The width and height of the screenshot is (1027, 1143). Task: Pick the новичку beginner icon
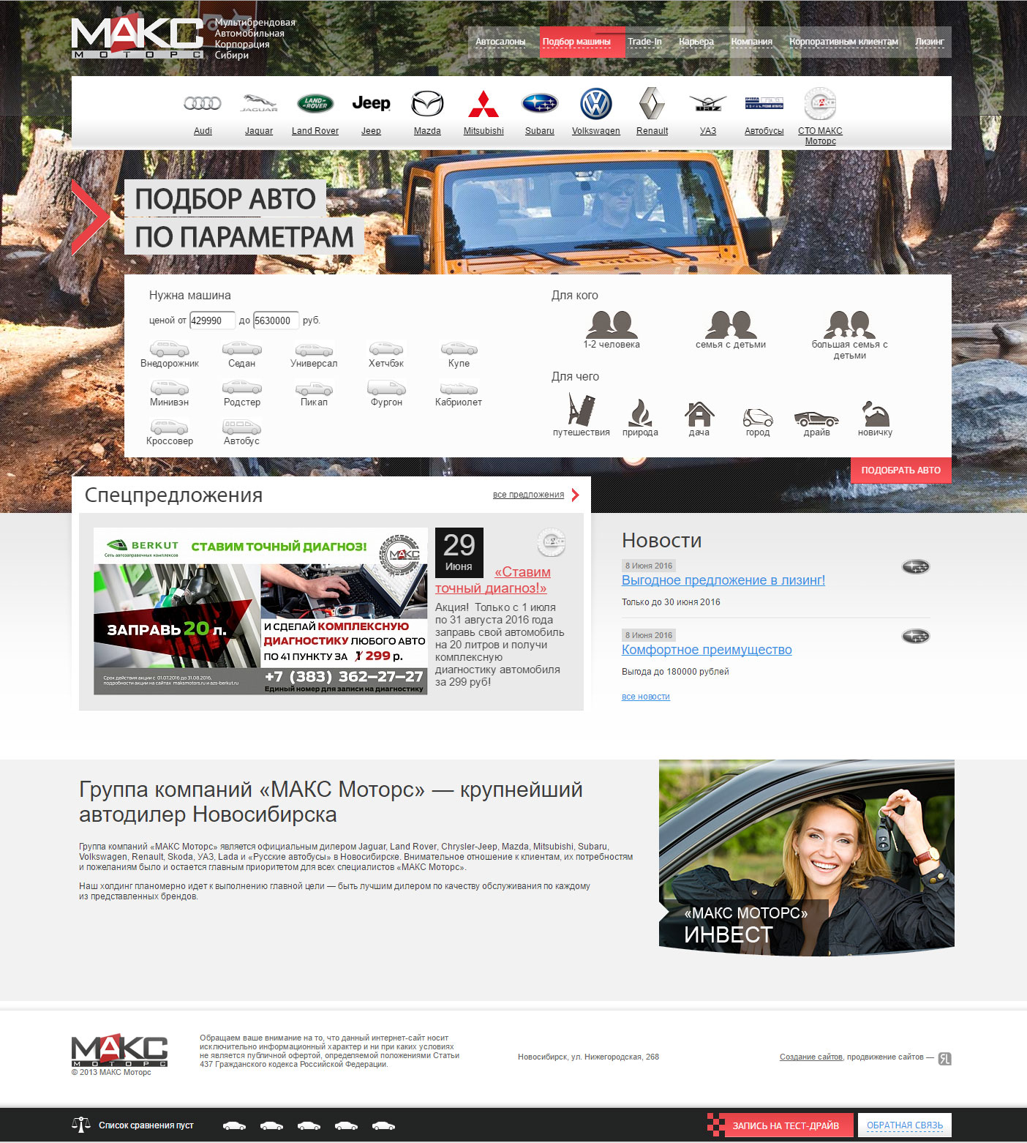pyautogui.click(x=875, y=413)
